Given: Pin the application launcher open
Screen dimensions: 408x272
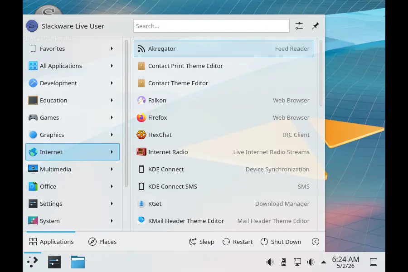Looking at the screenshot, I should click(x=315, y=26).
